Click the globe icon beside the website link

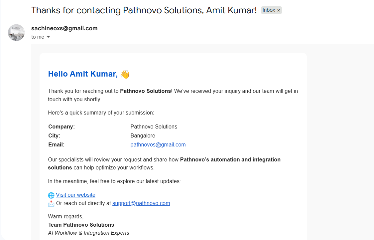(x=51, y=195)
